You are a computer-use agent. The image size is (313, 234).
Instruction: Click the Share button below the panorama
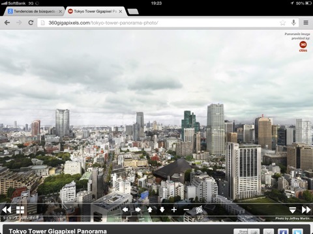pos(246,231)
